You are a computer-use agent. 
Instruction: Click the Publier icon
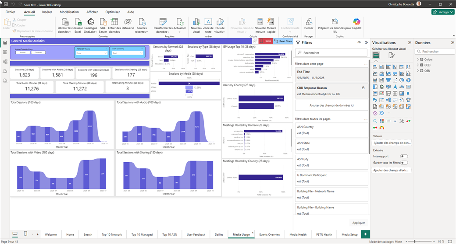(309, 24)
